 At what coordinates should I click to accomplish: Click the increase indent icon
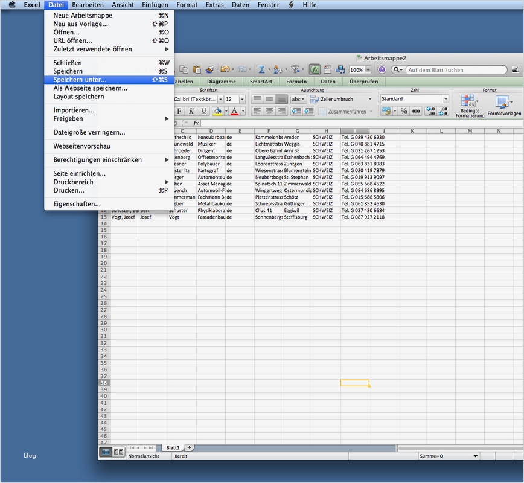[x=308, y=111]
